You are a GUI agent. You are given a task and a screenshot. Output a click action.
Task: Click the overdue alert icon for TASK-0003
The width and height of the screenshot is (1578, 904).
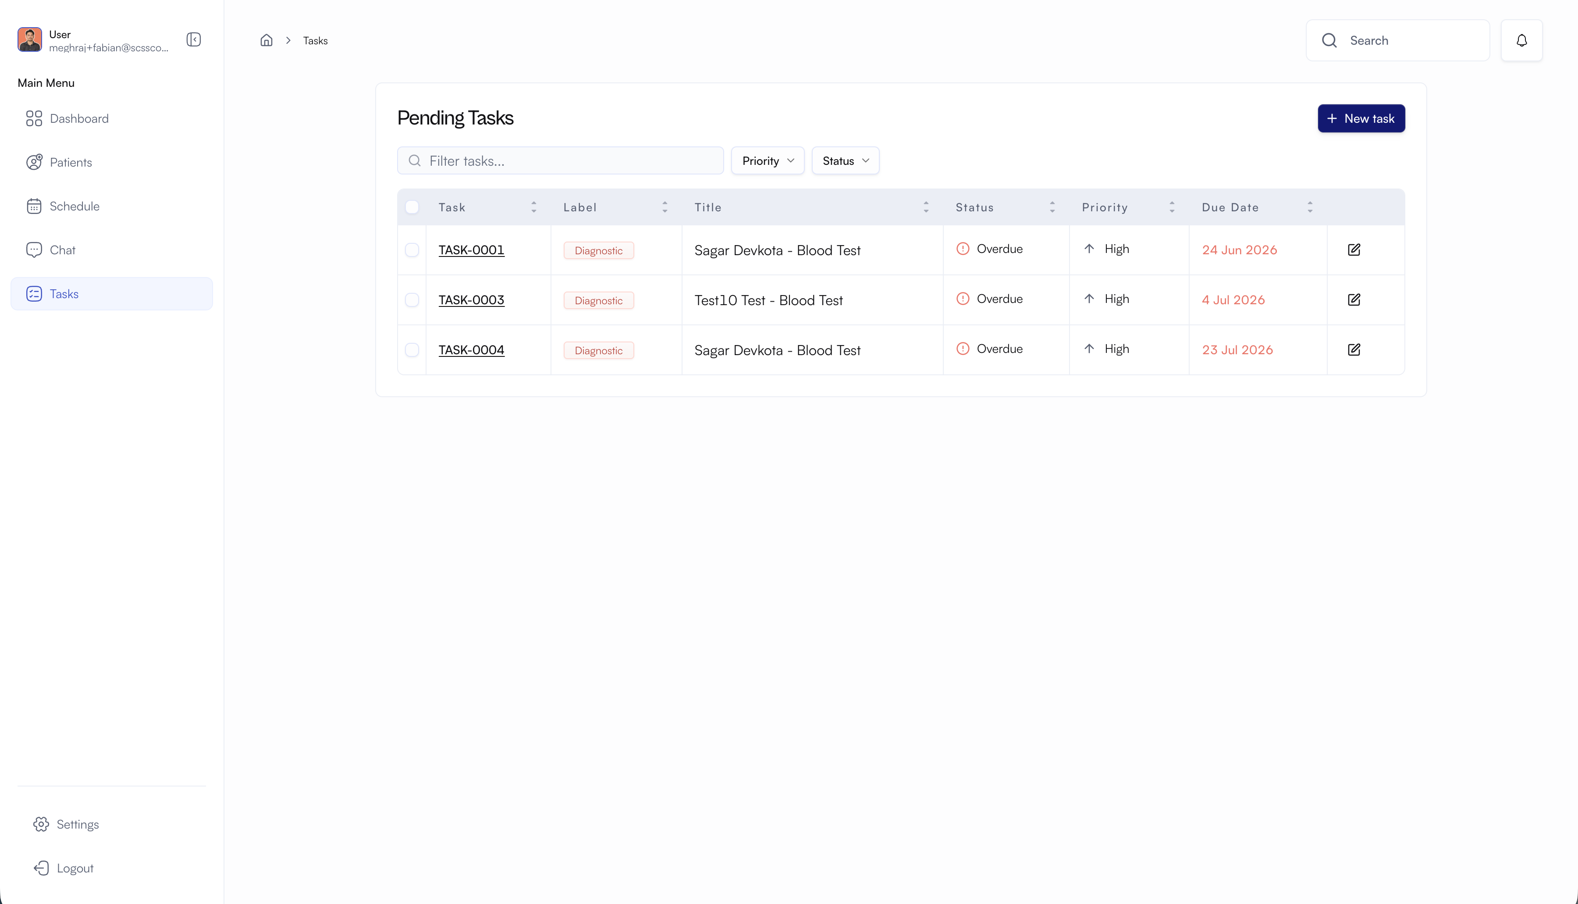(x=963, y=299)
